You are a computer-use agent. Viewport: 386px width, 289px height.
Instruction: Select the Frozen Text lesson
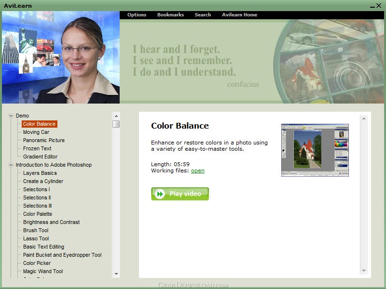[37, 148]
